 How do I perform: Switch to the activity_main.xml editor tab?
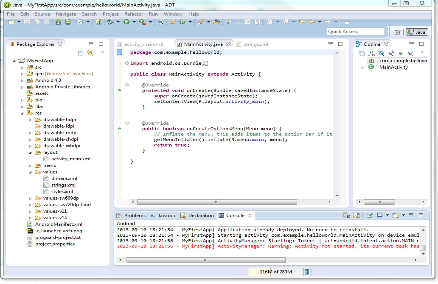click(x=143, y=44)
